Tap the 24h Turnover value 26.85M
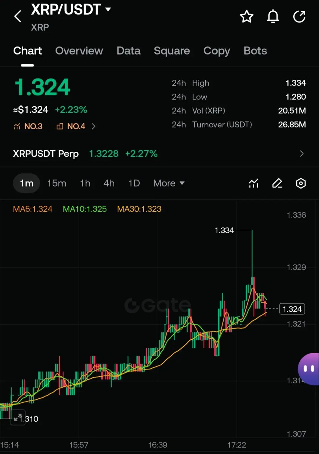Screen dimensions: 319x454 coord(292,125)
